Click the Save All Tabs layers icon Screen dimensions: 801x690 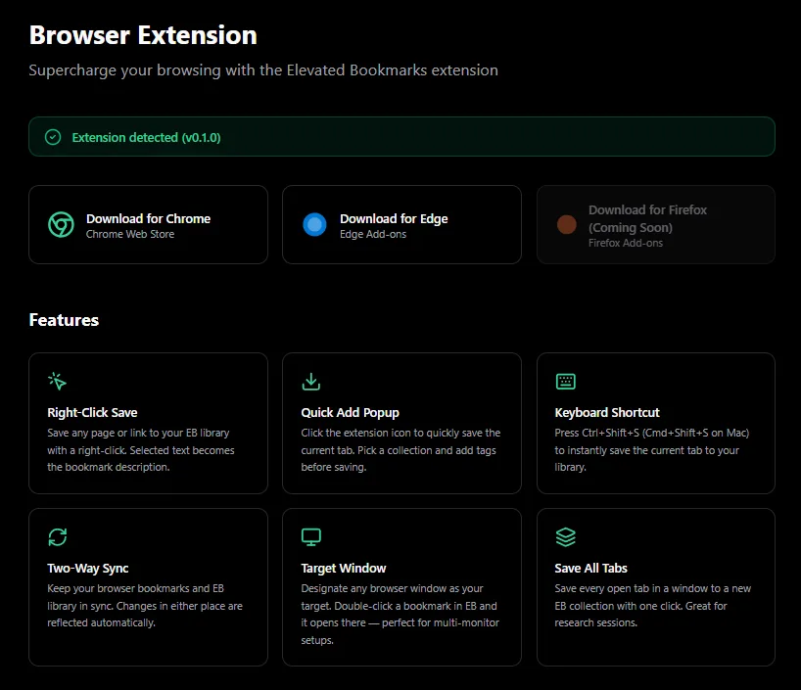pyautogui.click(x=566, y=536)
